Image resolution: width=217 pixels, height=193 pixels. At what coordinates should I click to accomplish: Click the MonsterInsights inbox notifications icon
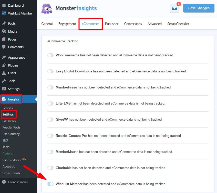pyautogui.click(x=174, y=8)
